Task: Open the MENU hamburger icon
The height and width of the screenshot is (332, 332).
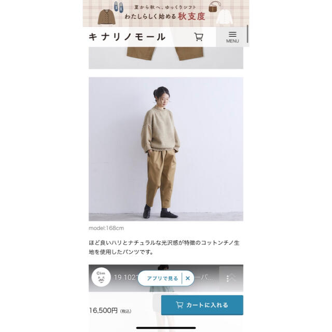Action: coord(232,37)
